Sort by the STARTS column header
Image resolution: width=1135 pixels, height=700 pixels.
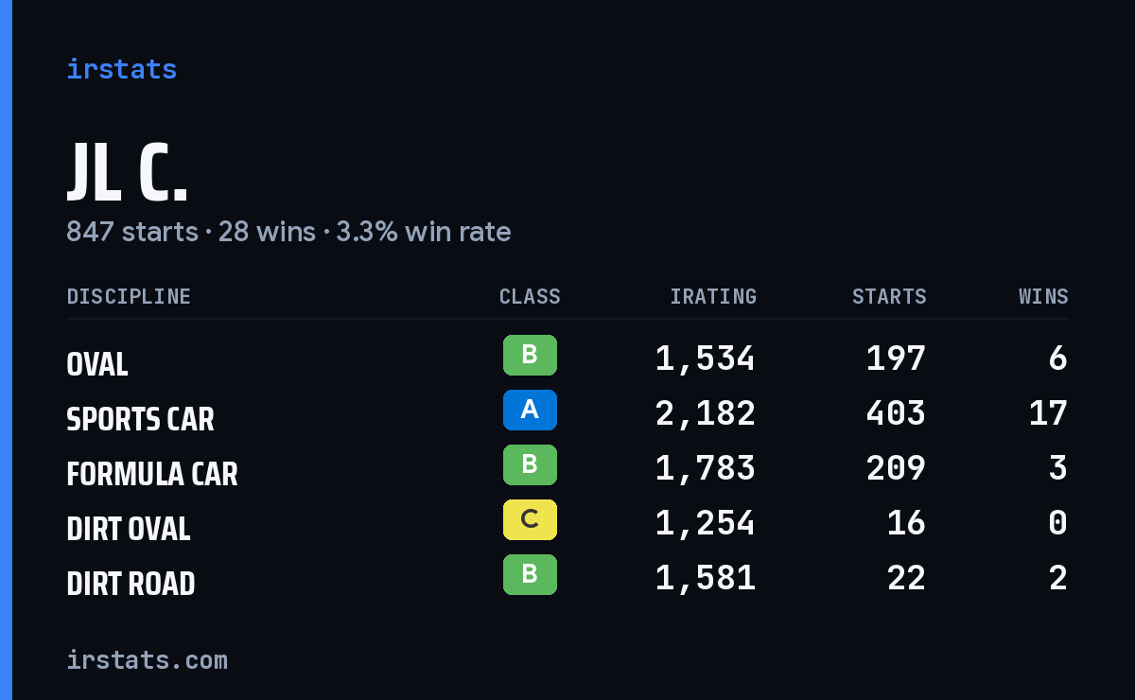pos(889,297)
